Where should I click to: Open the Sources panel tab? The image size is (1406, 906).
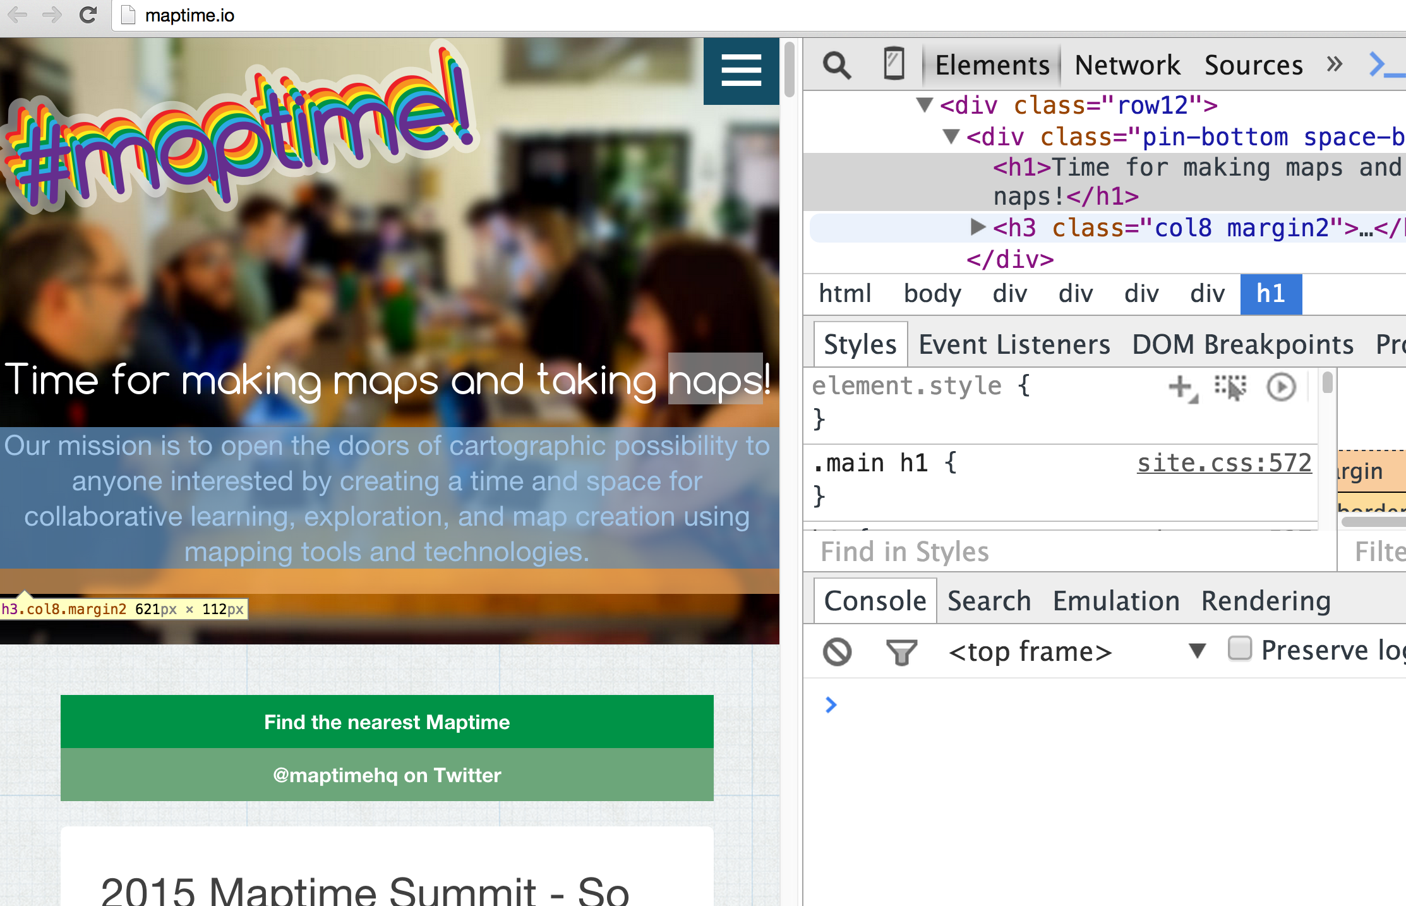1253,65
